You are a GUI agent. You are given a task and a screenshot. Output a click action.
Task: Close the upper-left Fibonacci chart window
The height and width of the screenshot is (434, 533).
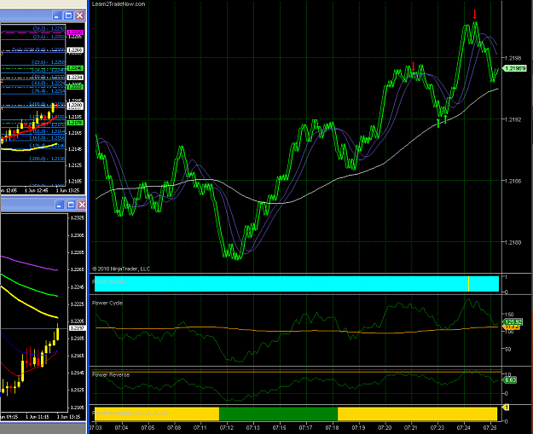(79, 15)
